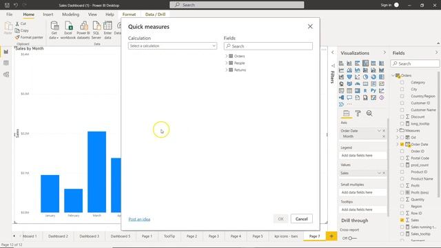Viewport: 441px width, 248px height.
Task: Click the title bar Search box
Action: click(x=236, y=5)
